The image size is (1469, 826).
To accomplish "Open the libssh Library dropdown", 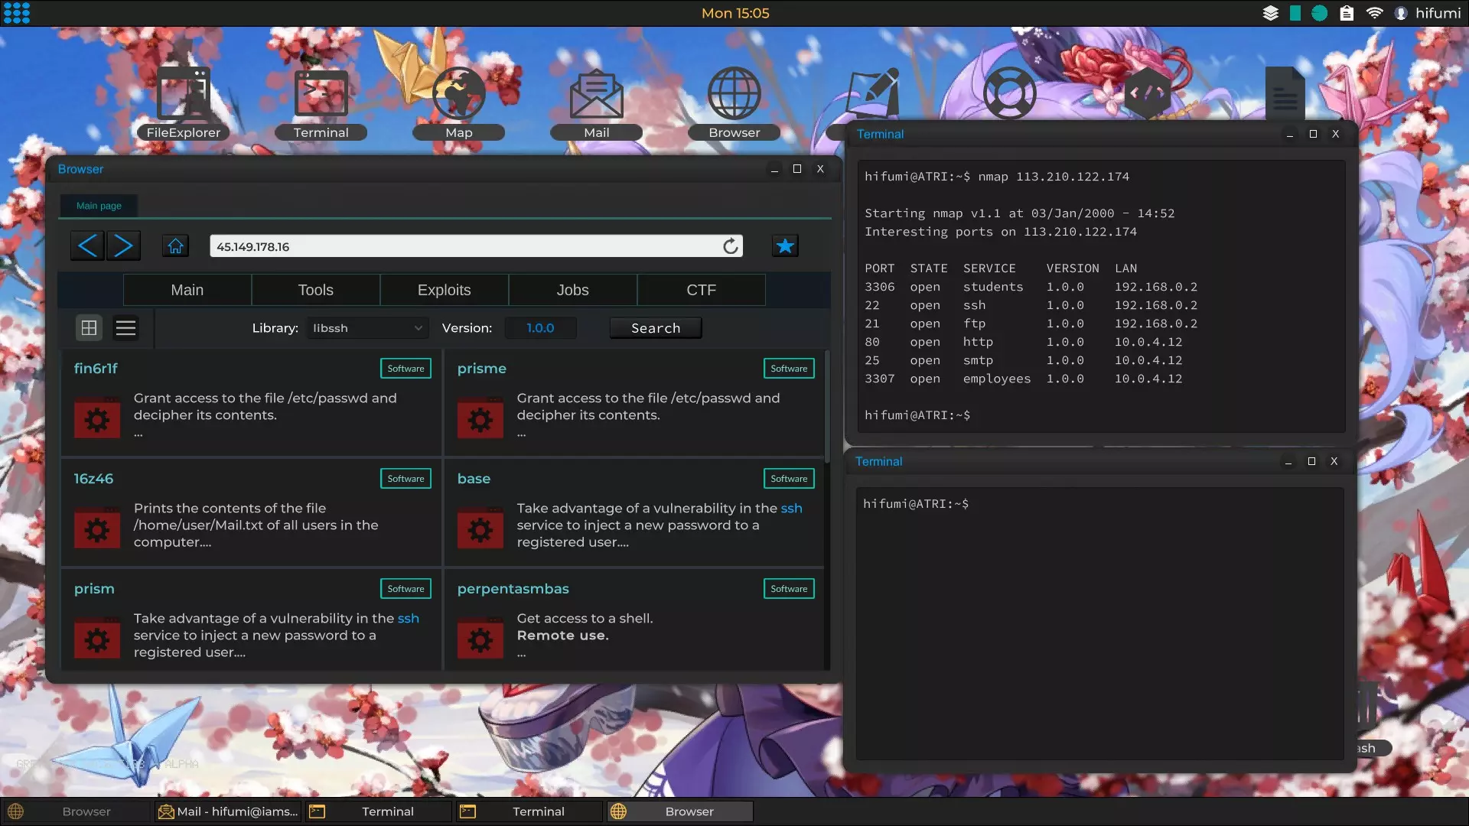I will [367, 328].
